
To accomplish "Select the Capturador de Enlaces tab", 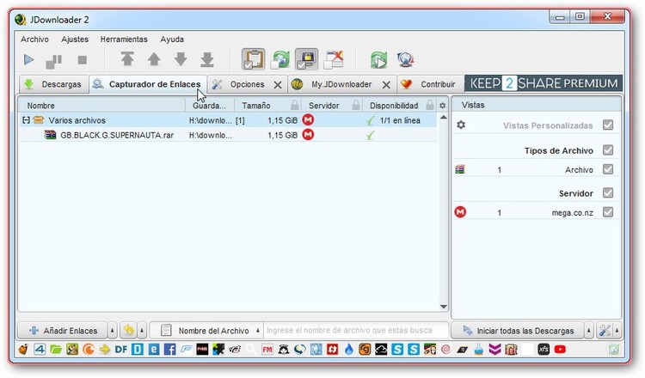I will click(148, 84).
